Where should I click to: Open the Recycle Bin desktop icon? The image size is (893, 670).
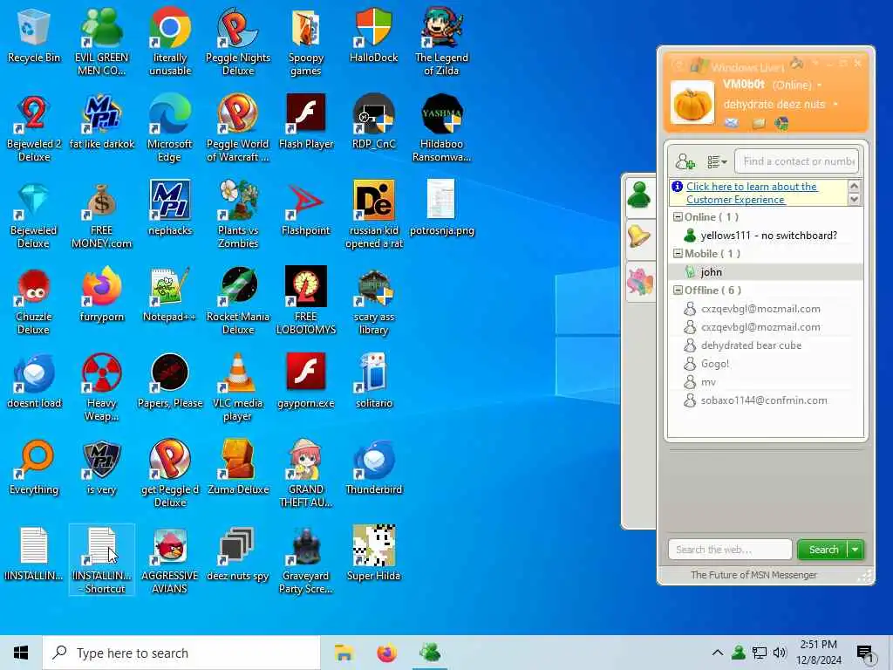click(x=34, y=36)
